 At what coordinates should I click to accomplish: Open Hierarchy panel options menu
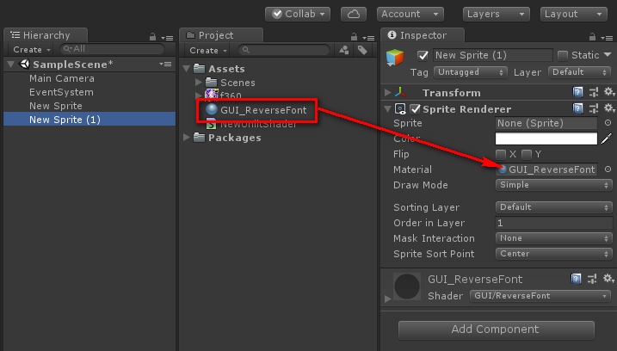(167, 38)
